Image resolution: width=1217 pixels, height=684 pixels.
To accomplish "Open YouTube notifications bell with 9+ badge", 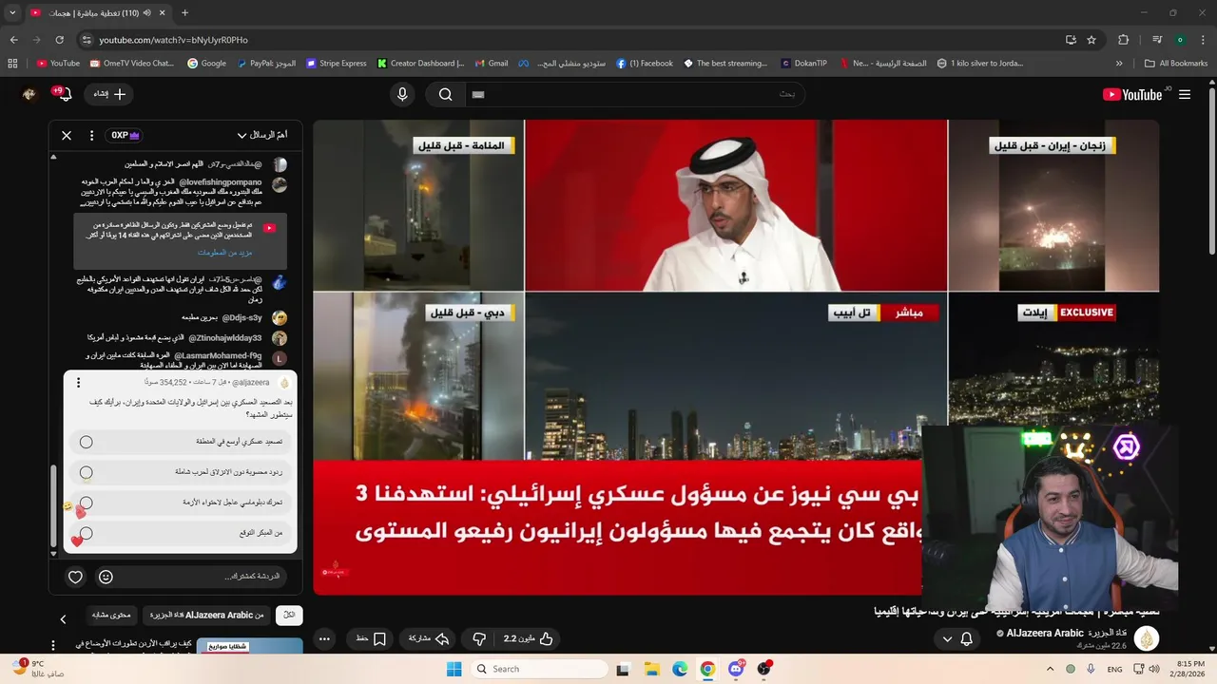I will [63, 94].
